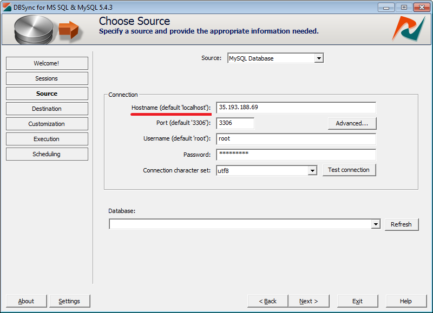Maximize the DBSync window
Viewport: 433px width, 313px height.
pyautogui.click(x=404, y=8)
